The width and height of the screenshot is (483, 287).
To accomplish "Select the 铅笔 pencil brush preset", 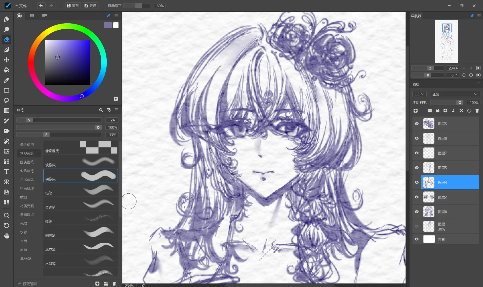I will pyautogui.click(x=80, y=190).
